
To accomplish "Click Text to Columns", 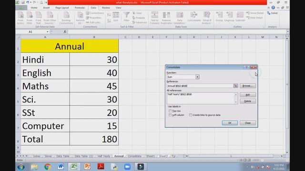I will point(154,18).
